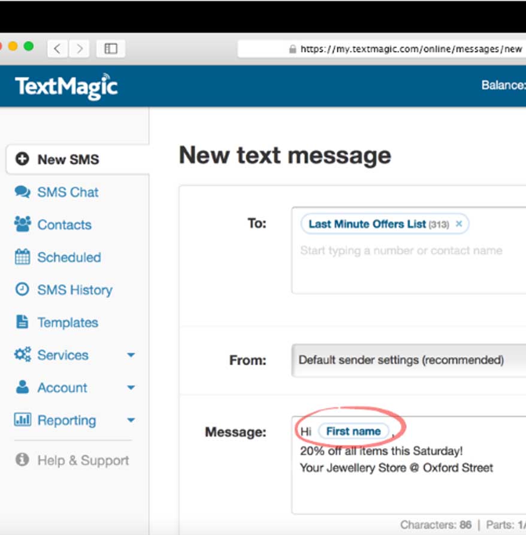Toggle the browser sidebar button

click(111, 49)
